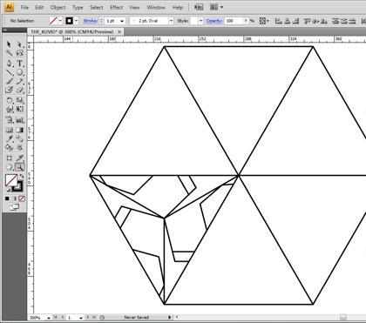Open the Effect menu
Screen dimensions: 366x323
coord(117,7)
